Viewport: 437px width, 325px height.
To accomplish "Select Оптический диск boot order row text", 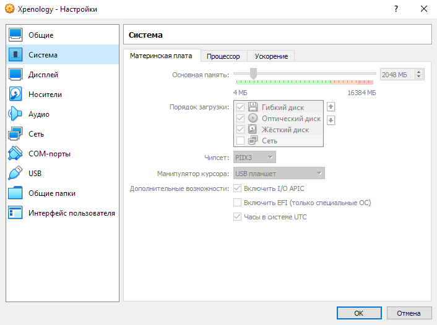I will coord(292,118).
